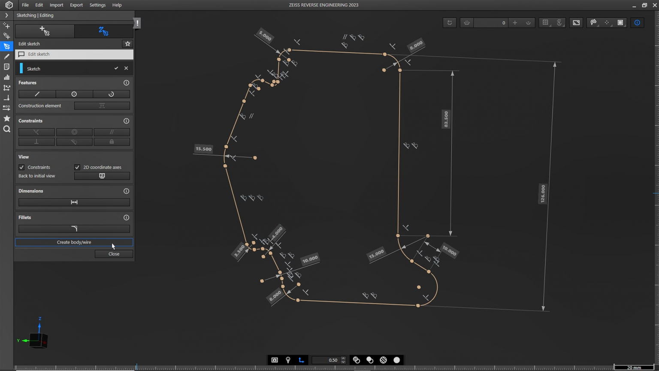
Task: Open the magnifier tool in the left sidebar
Action: pyautogui.click(x=6, y=129)
